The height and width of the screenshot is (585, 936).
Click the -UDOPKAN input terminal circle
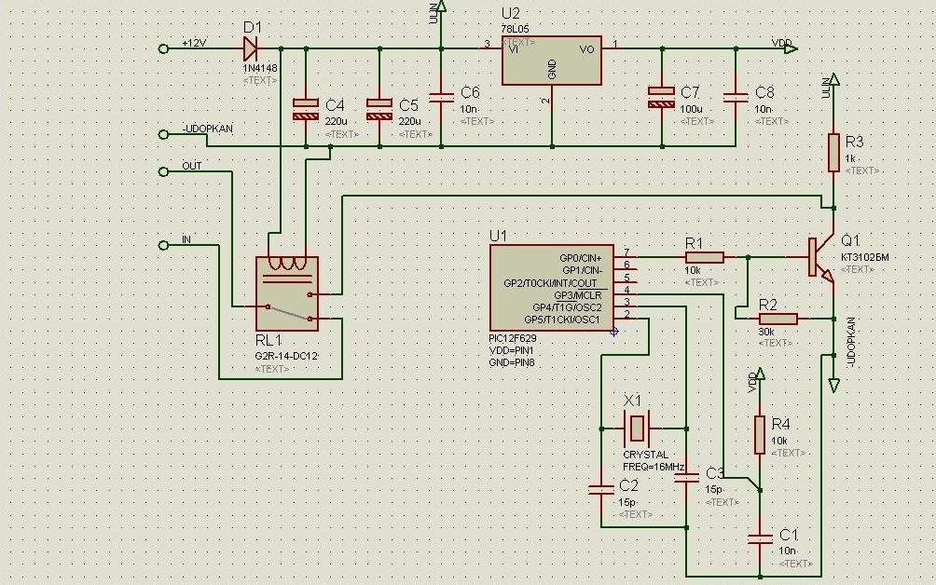[163, 135]
